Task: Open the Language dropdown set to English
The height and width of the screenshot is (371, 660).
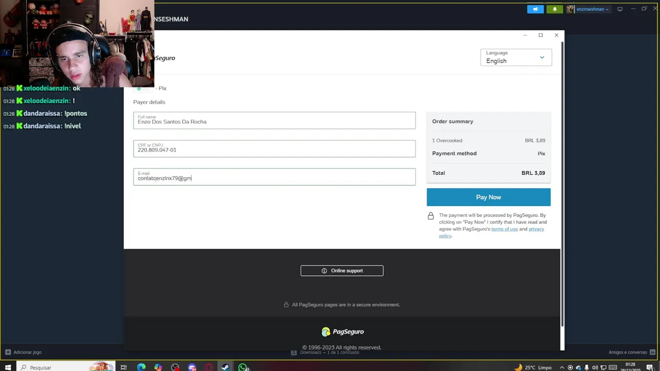Action: [x=516, y=57]
